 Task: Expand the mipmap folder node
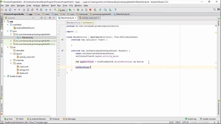point(11,60)
